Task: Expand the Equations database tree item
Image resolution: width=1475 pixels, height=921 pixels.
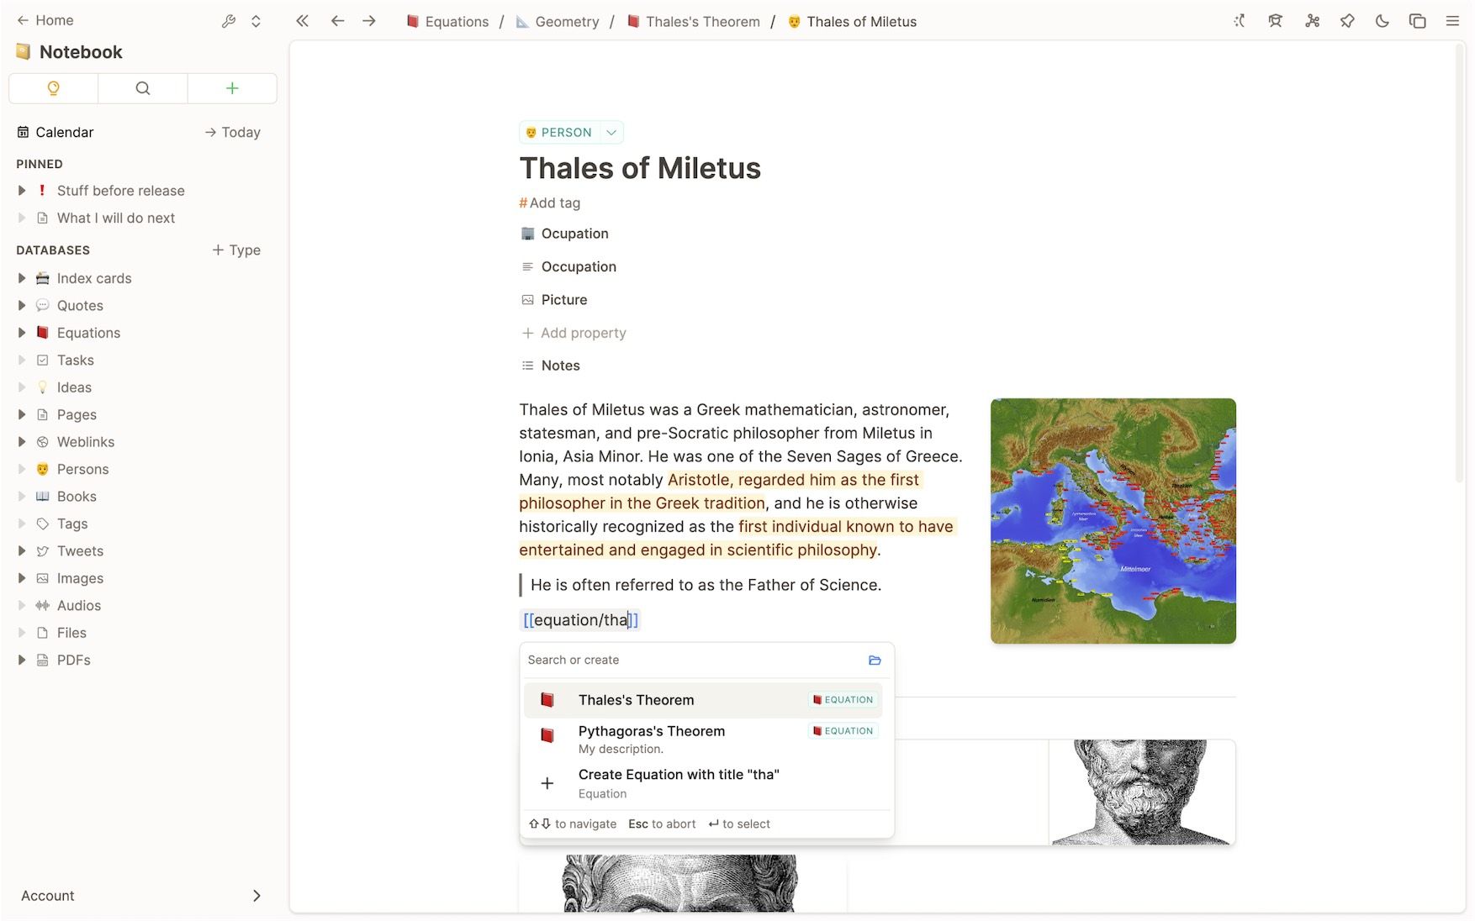Action: click(x=22, y=333)
